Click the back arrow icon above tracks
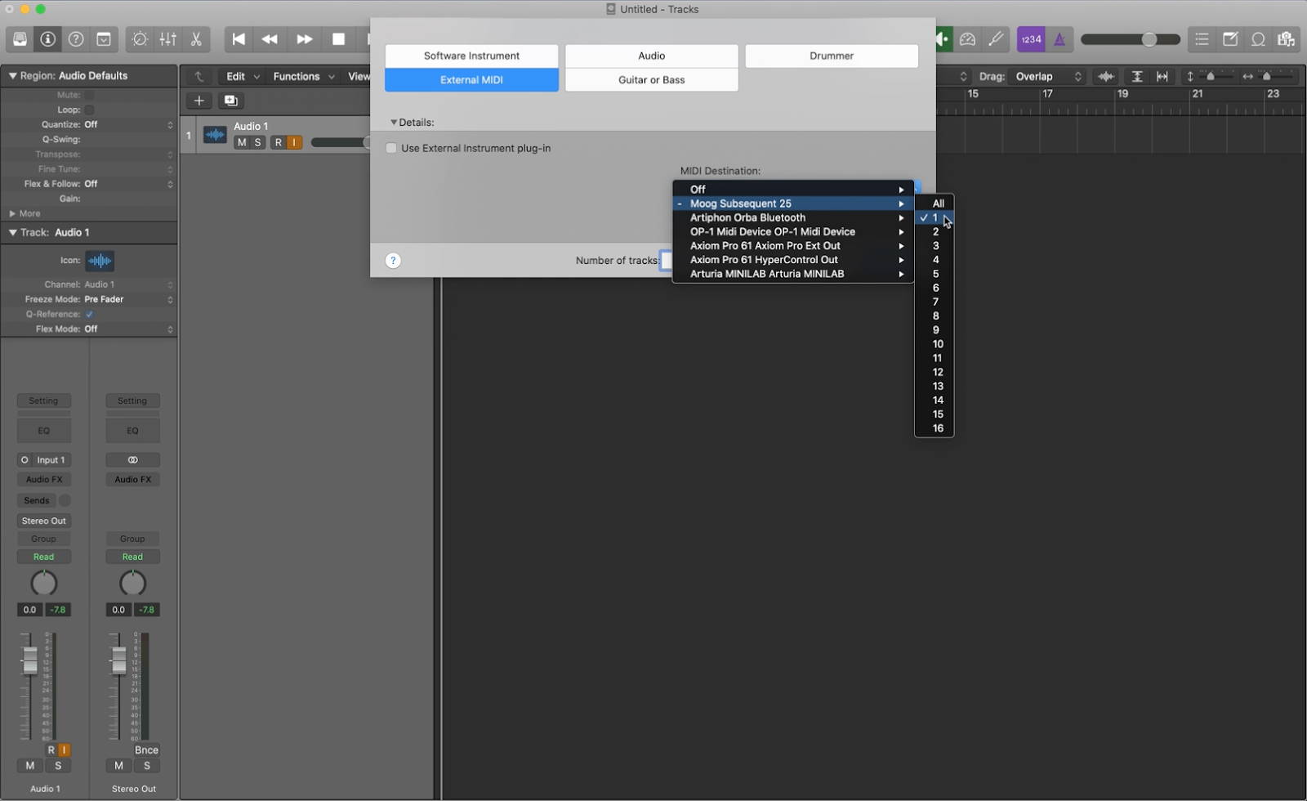This screenshot has width=1307, height=801. pos(199,76)
